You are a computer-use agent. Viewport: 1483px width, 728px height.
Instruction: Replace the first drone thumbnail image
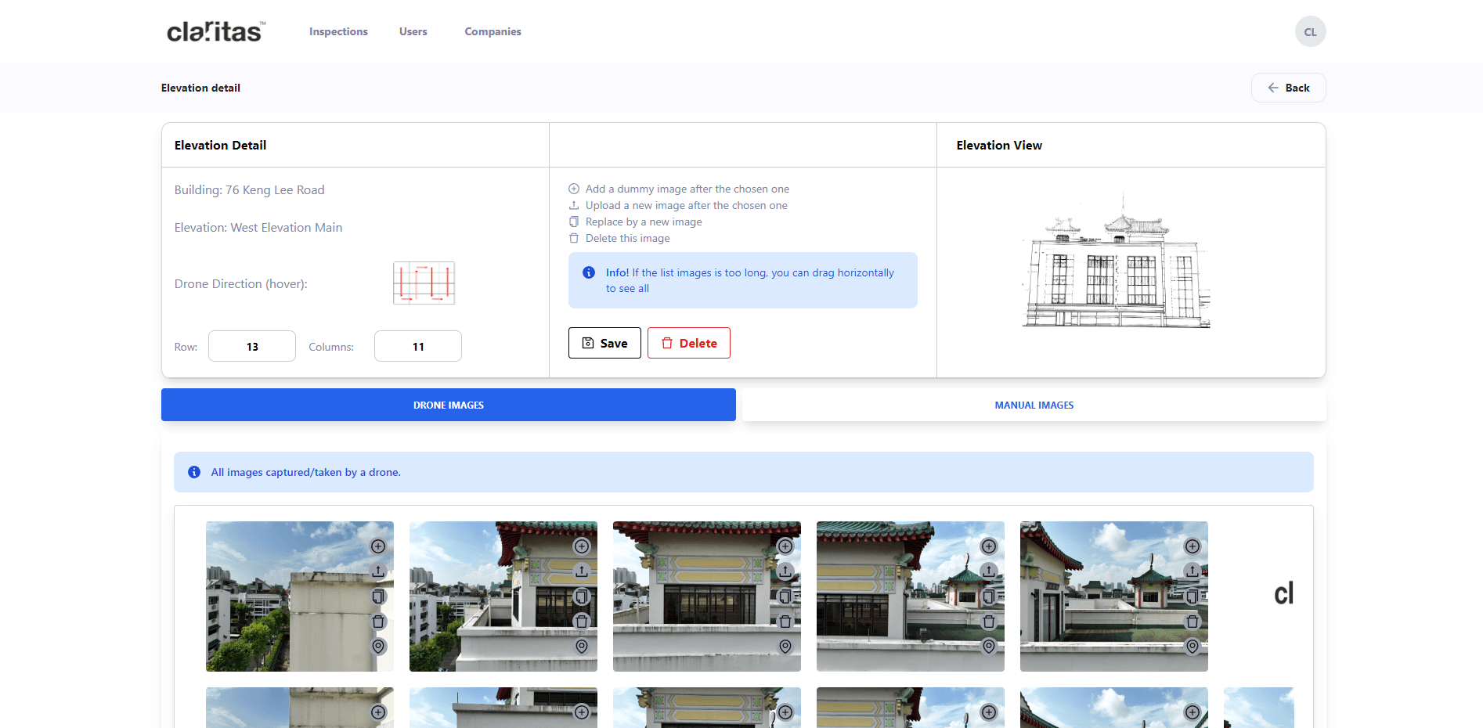tap(378, 596)
